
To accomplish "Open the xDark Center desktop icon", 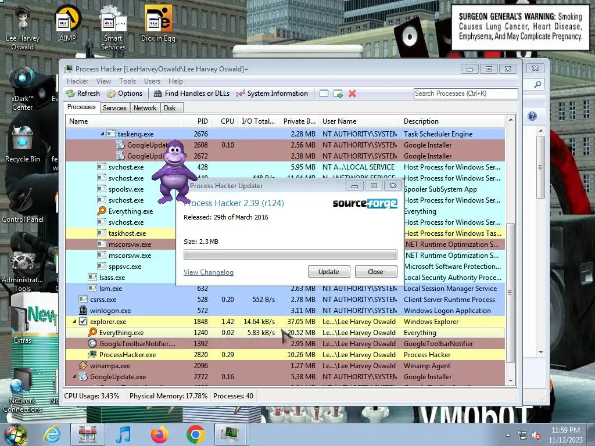I will [x=23, y=89].
